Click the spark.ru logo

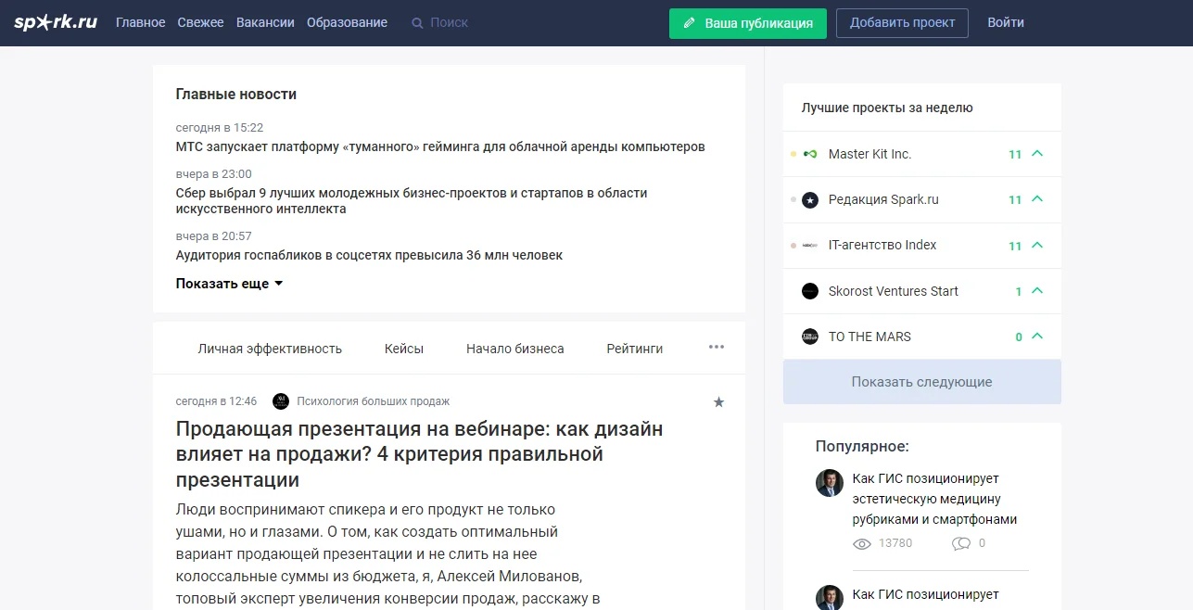click(56, 22)
